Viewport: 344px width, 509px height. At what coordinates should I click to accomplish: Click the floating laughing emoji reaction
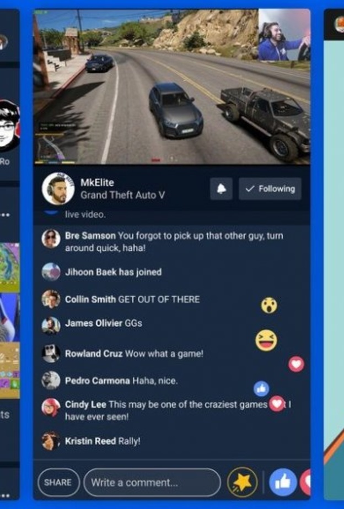pyautogui.click(x=266, y=340)
